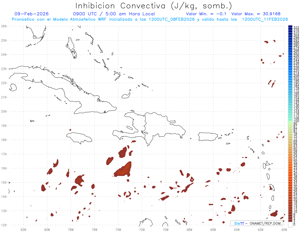This screenshot has height=233, width=302.
Task: Click the '66W' longitude label
Action: [x=213, y=229]
